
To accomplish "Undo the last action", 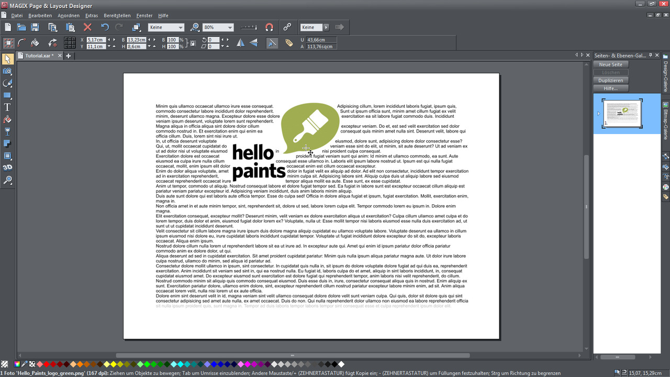I will coord(105,27).
